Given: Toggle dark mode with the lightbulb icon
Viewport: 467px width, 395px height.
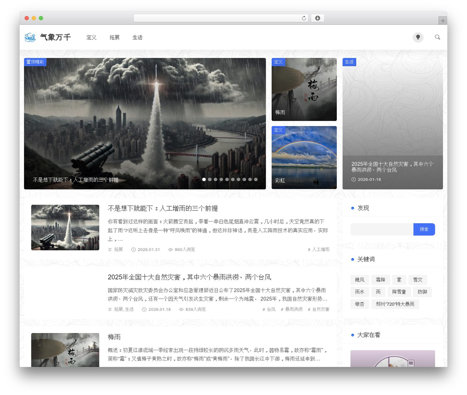Looking at the screenshot, I should tap(418, 37).
